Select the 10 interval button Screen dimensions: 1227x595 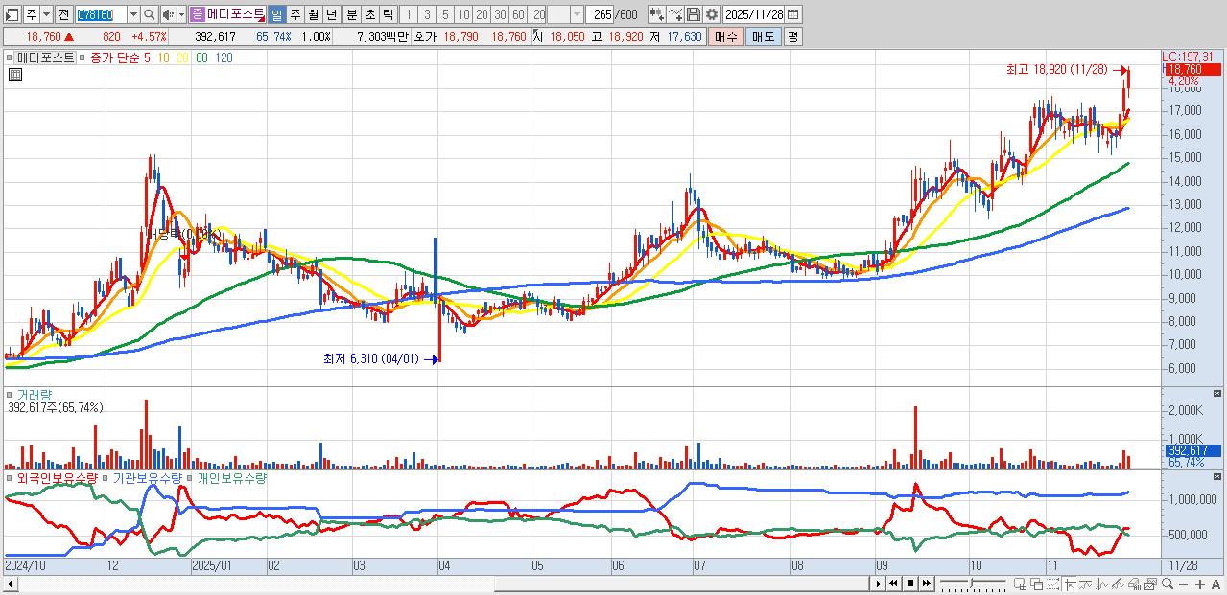coord(462,14)
